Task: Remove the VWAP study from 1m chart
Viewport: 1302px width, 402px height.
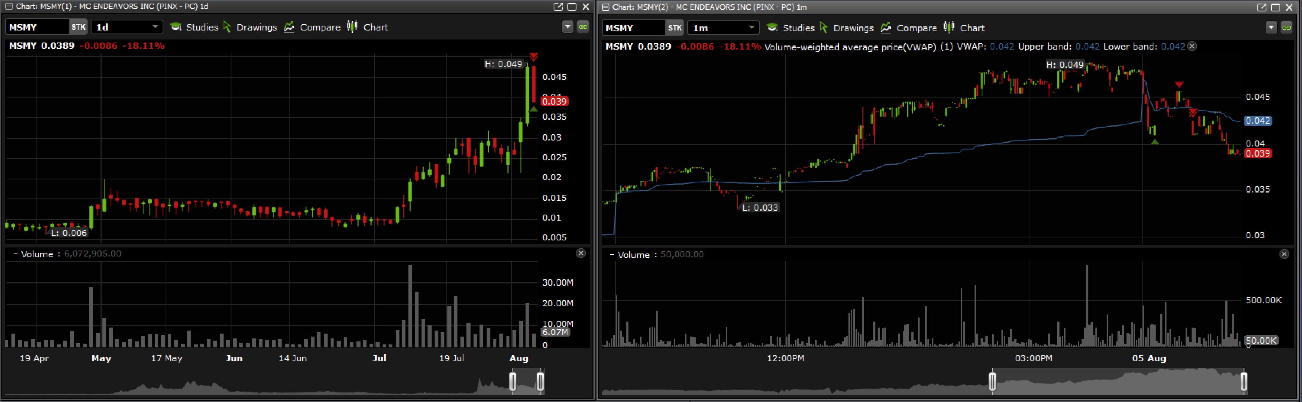Action: (1192, 46)
